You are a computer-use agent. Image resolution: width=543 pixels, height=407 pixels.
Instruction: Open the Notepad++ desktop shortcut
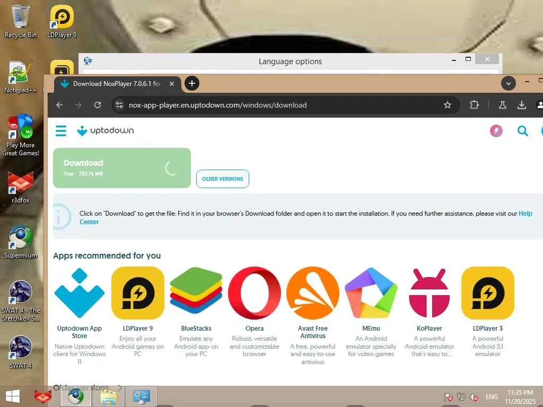(x=21, y=77)
